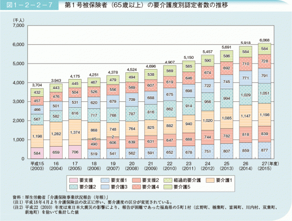
Task: Click the 4,251 total above the 2006 bar
Action: pyautogui.click(x=94, y=75)
